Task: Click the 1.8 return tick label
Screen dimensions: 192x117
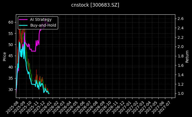Action: [x=181, y=56]
